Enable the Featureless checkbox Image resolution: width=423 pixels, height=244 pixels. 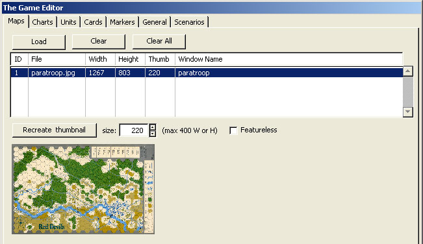[233, 130]
